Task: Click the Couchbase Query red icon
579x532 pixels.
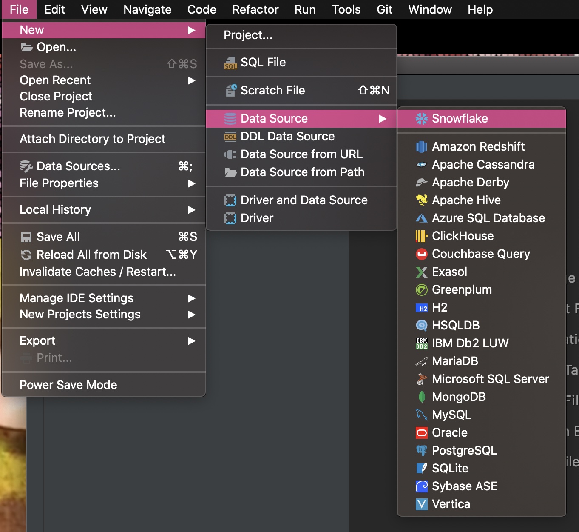Action: tap(421, 254)
